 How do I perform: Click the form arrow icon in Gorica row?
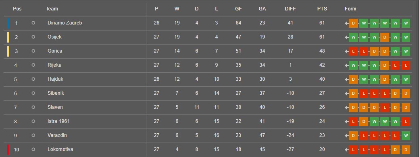tap(346, 51)
